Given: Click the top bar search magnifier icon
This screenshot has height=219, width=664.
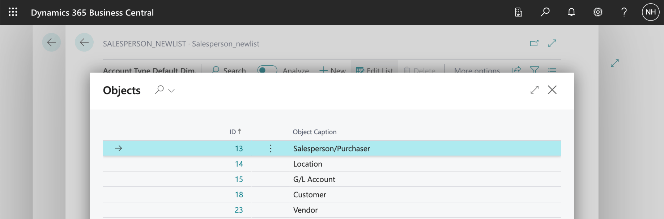Looking at the screenshot, I should 545,12.
